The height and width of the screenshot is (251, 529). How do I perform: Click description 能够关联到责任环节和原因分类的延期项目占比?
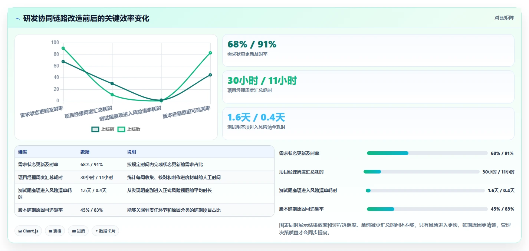(x=174, y=210)
